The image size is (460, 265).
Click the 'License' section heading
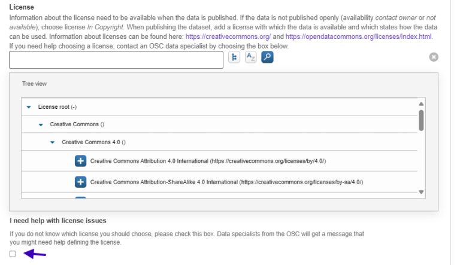(22, 7)
